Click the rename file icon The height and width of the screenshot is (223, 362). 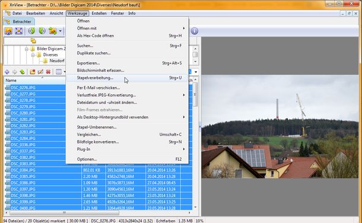coord(40,72)
